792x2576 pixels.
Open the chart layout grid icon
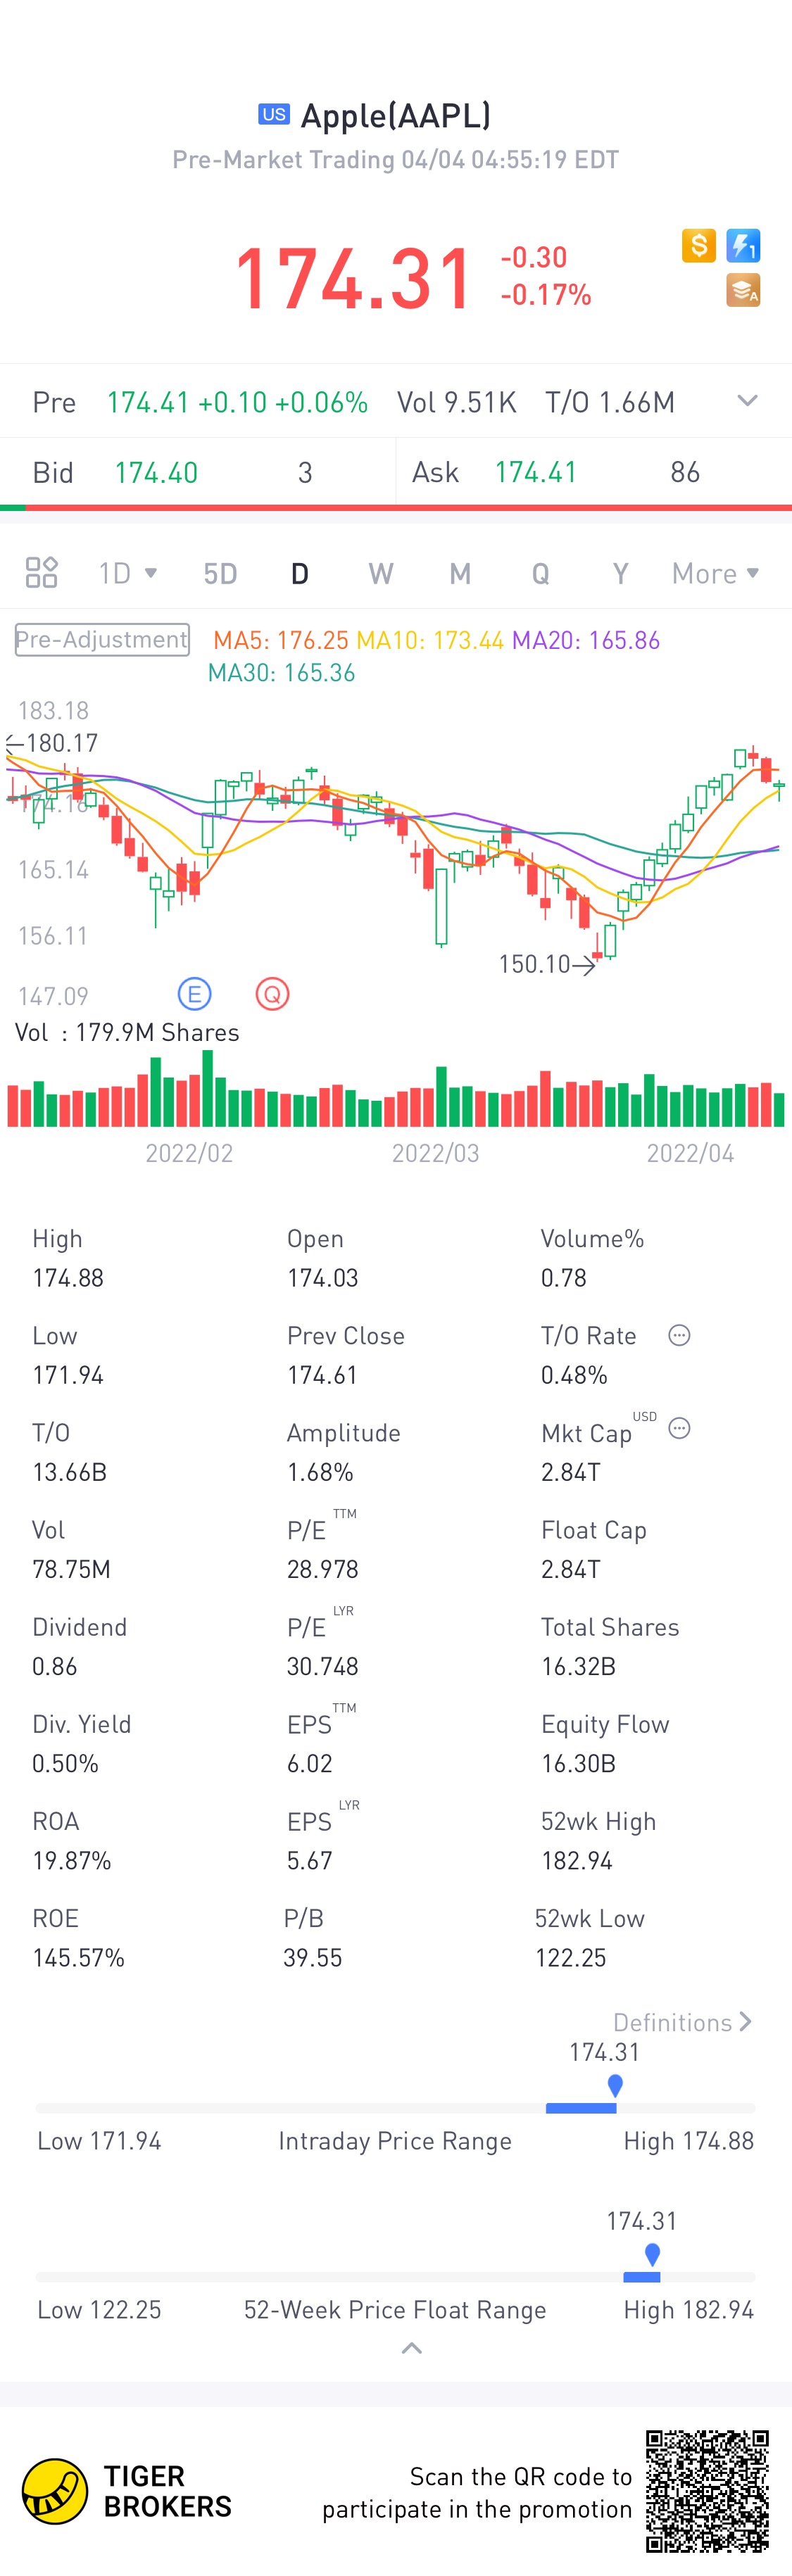point(41,573)
